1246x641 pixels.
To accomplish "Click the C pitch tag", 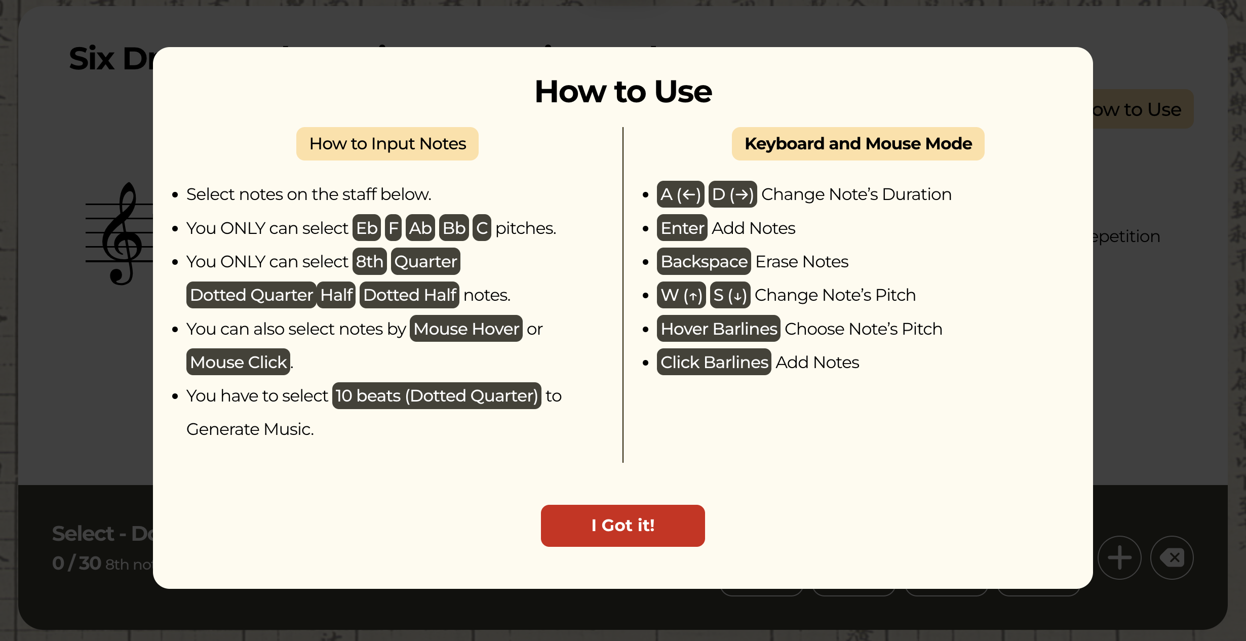I will point(482,228).
